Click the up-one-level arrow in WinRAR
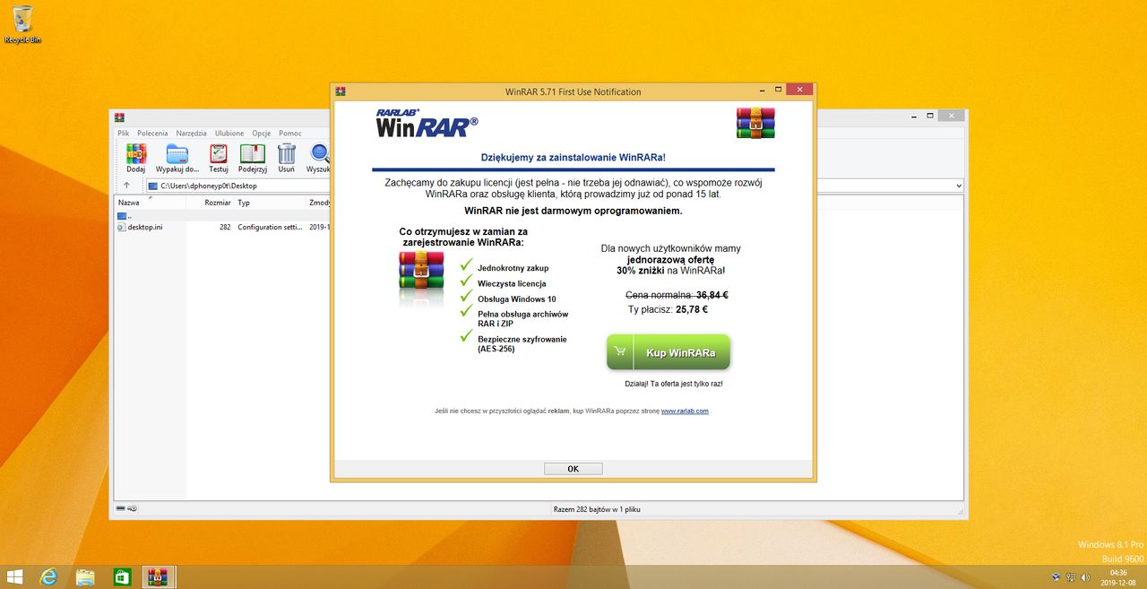The width and height of the screenshot is (1147, 589). click(x=126, y=186)
